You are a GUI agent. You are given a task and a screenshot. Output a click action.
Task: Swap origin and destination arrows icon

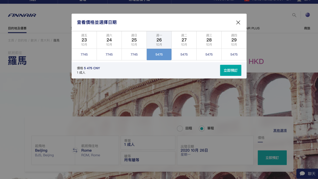point(75,150)
